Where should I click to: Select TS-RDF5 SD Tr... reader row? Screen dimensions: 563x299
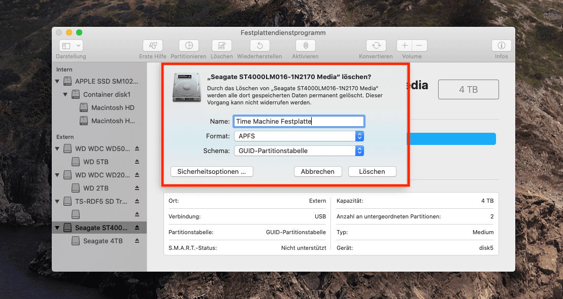coord(100,201)
